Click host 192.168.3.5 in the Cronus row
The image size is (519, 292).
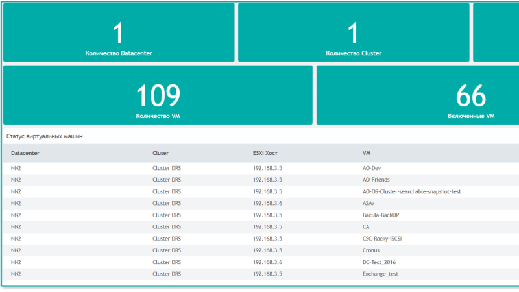(x=267, y=250)
